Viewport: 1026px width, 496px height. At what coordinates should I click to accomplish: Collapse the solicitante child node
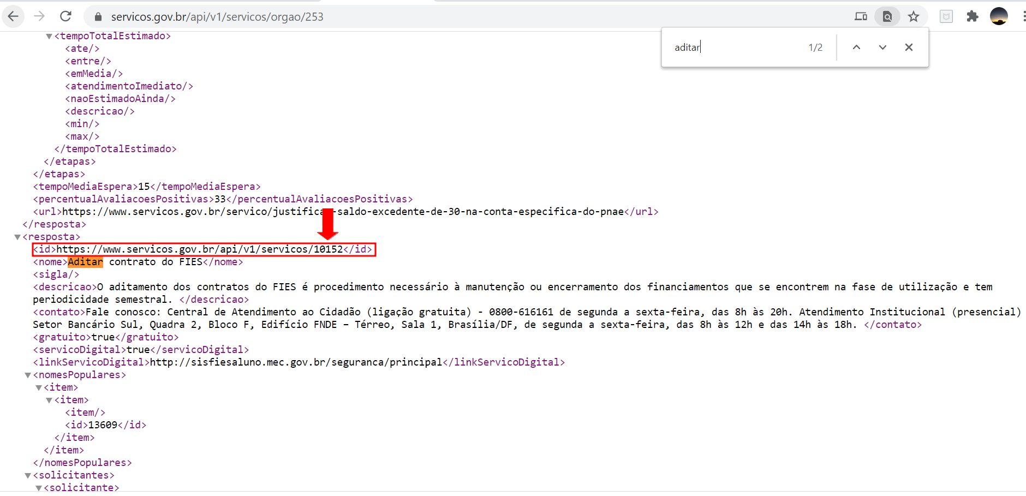[x=39, y=488]
